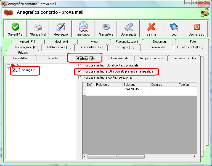Open the Personalizzazioni tab
The width and height of the screenshot is (212, 166).
(127, 41)
